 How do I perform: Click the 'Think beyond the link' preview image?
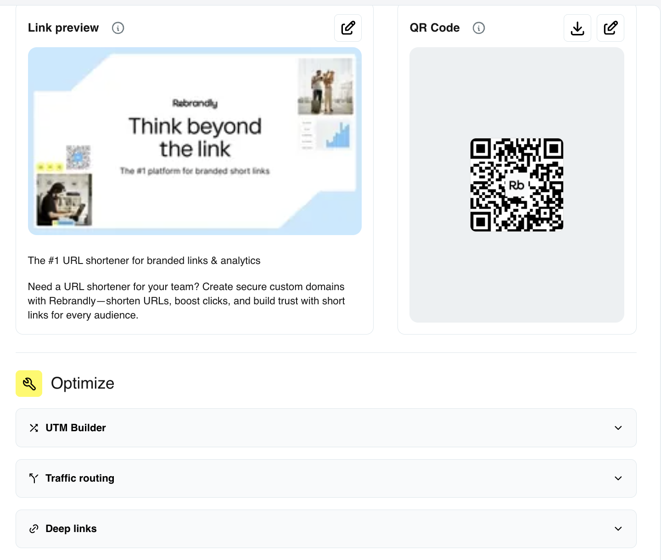(195, 141)
